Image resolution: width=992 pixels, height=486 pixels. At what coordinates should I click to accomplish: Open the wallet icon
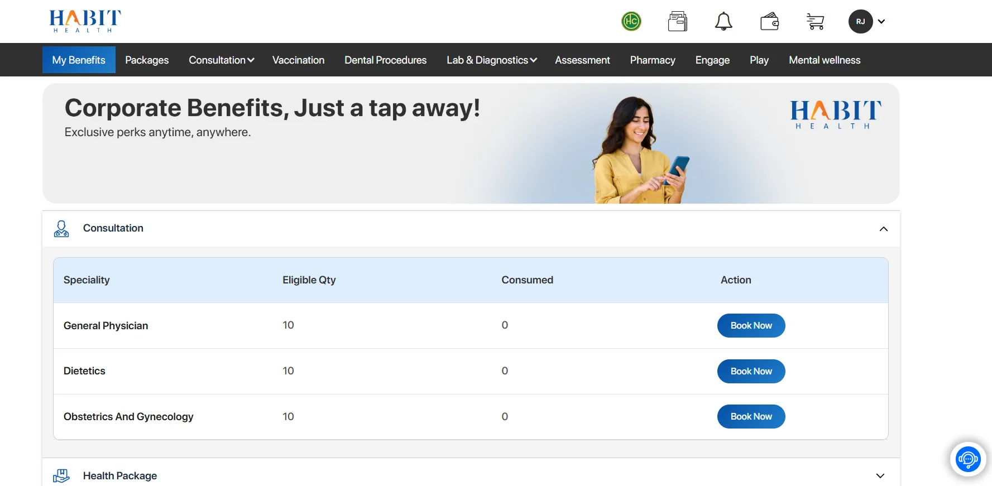(x=769, y=21)
